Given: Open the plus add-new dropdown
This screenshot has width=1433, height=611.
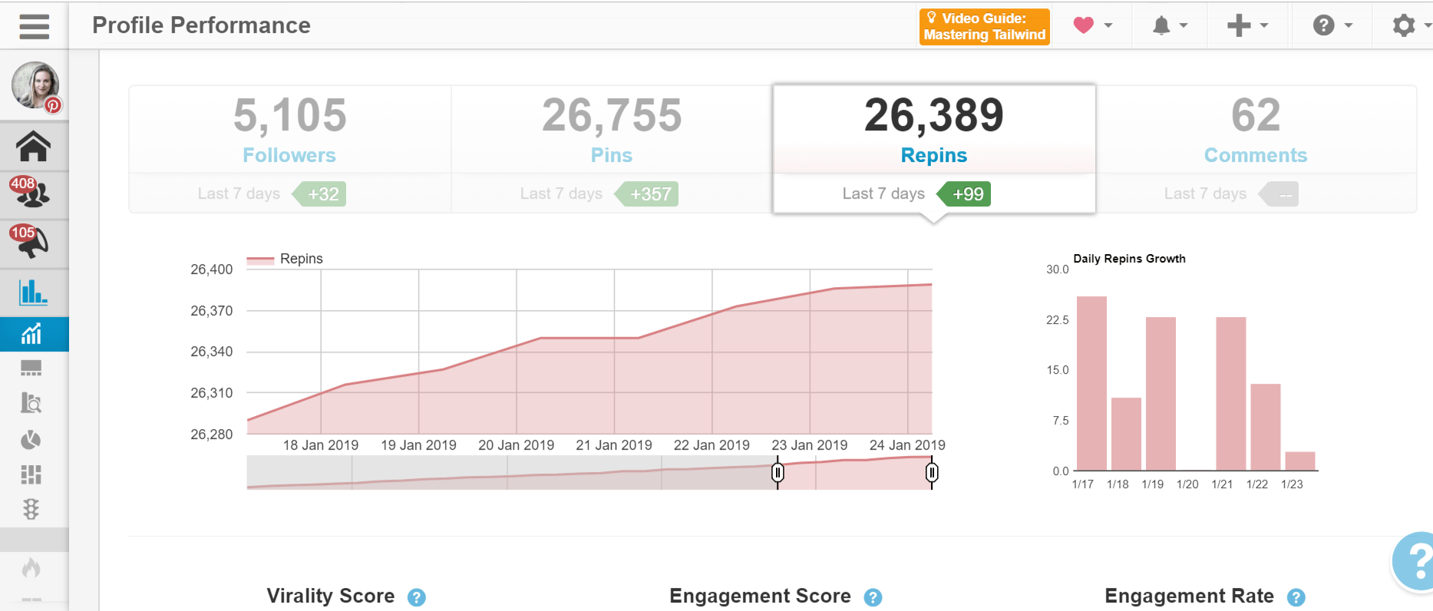Looking at the screenshot, I should [1247, 25].
